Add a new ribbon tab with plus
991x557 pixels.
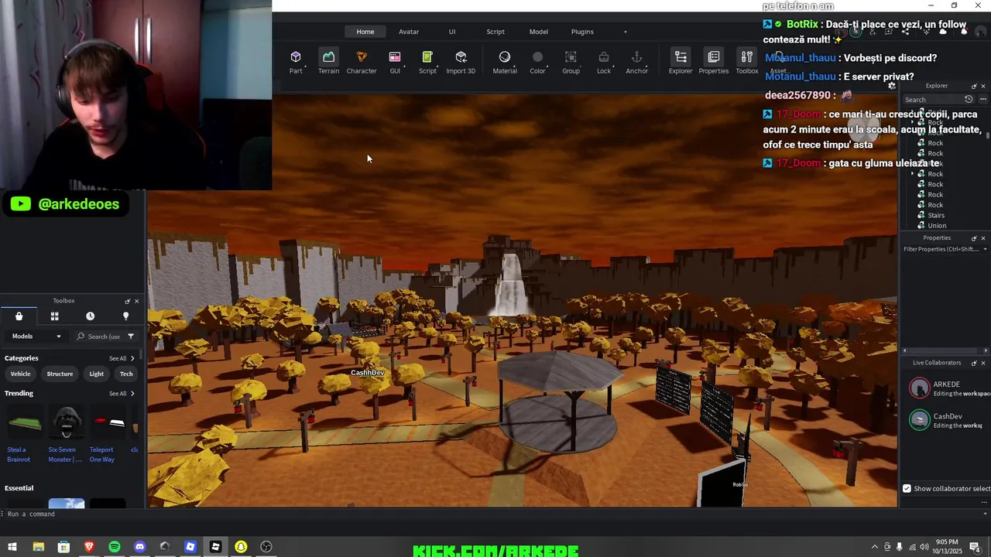[x=626, y=32]
